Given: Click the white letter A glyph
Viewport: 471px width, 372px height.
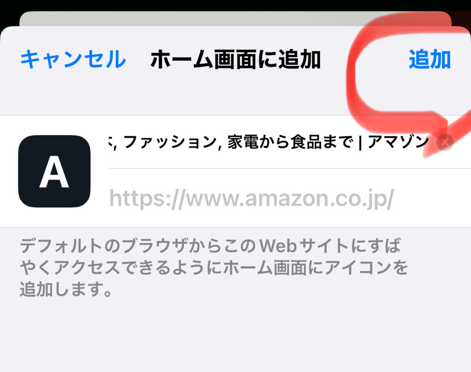Looking at the screenshot, I should [x=54, y=172].
